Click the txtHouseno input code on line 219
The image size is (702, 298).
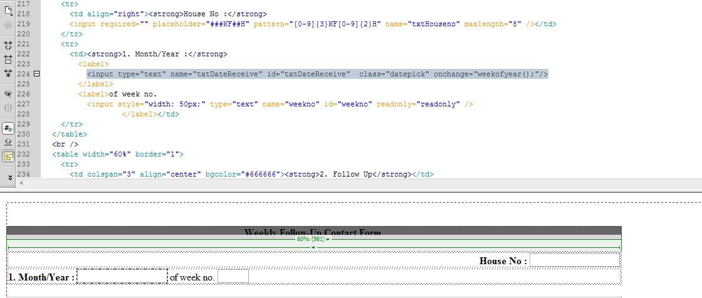click(302, 24)
